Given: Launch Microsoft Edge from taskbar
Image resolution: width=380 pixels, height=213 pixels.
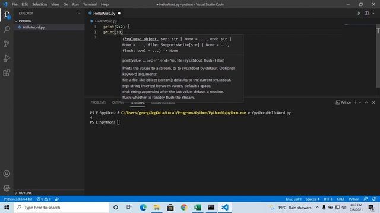Looking at the screenshot, I should (x=143, y=208).
